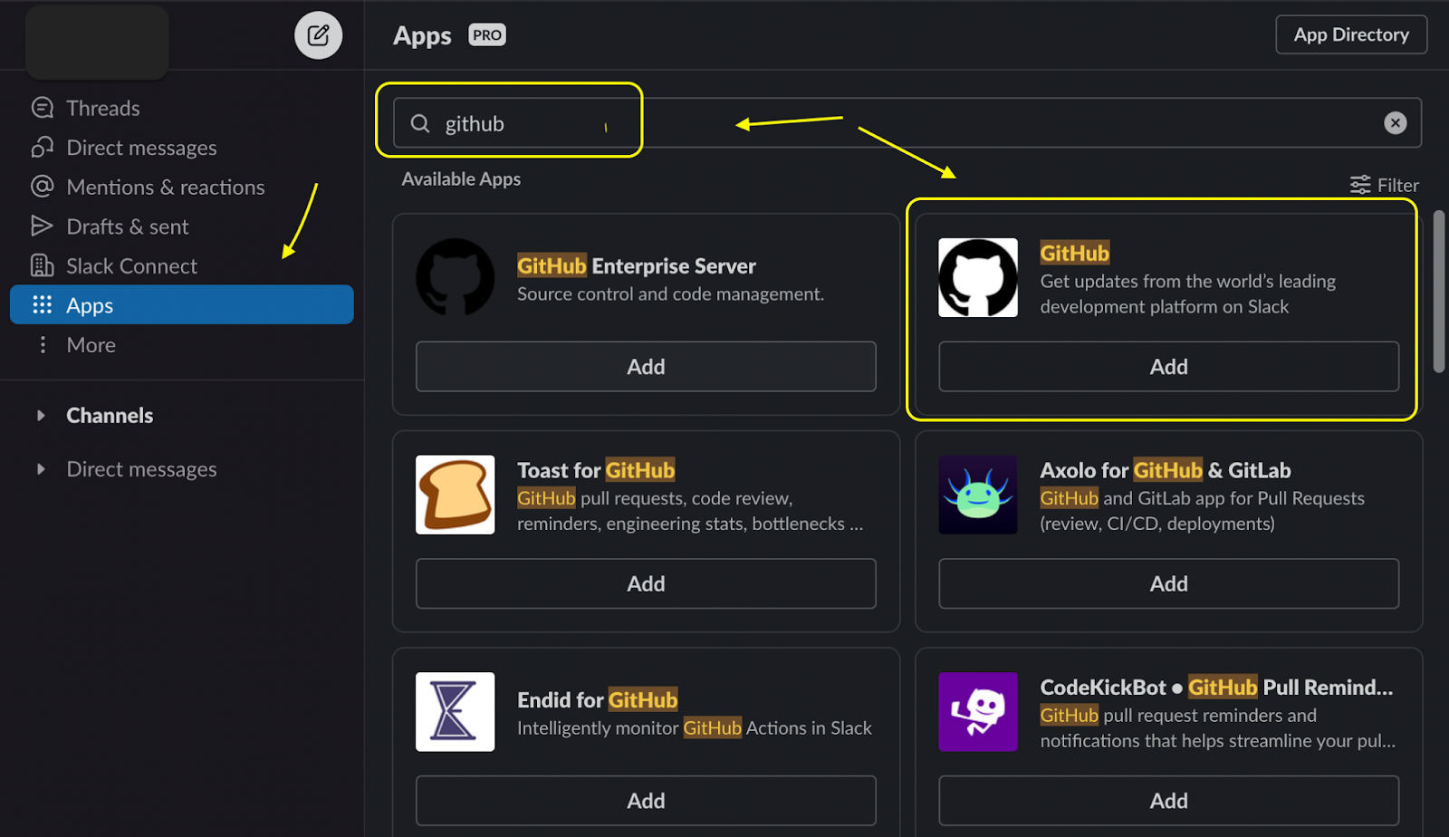Expand the Direct messages section arrow
This screenshot has height=837, width=1449.
[41, 469]
